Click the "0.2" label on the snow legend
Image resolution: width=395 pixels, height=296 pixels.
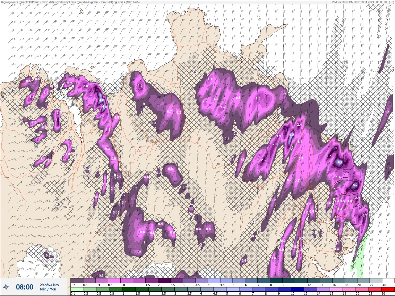(x=73, y=285)
